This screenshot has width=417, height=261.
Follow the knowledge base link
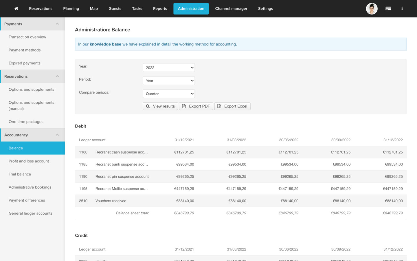105,44
